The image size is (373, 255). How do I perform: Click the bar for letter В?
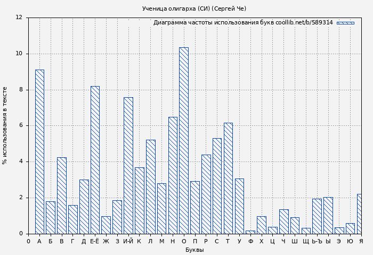pyautogui.click(x=62, y=195)
